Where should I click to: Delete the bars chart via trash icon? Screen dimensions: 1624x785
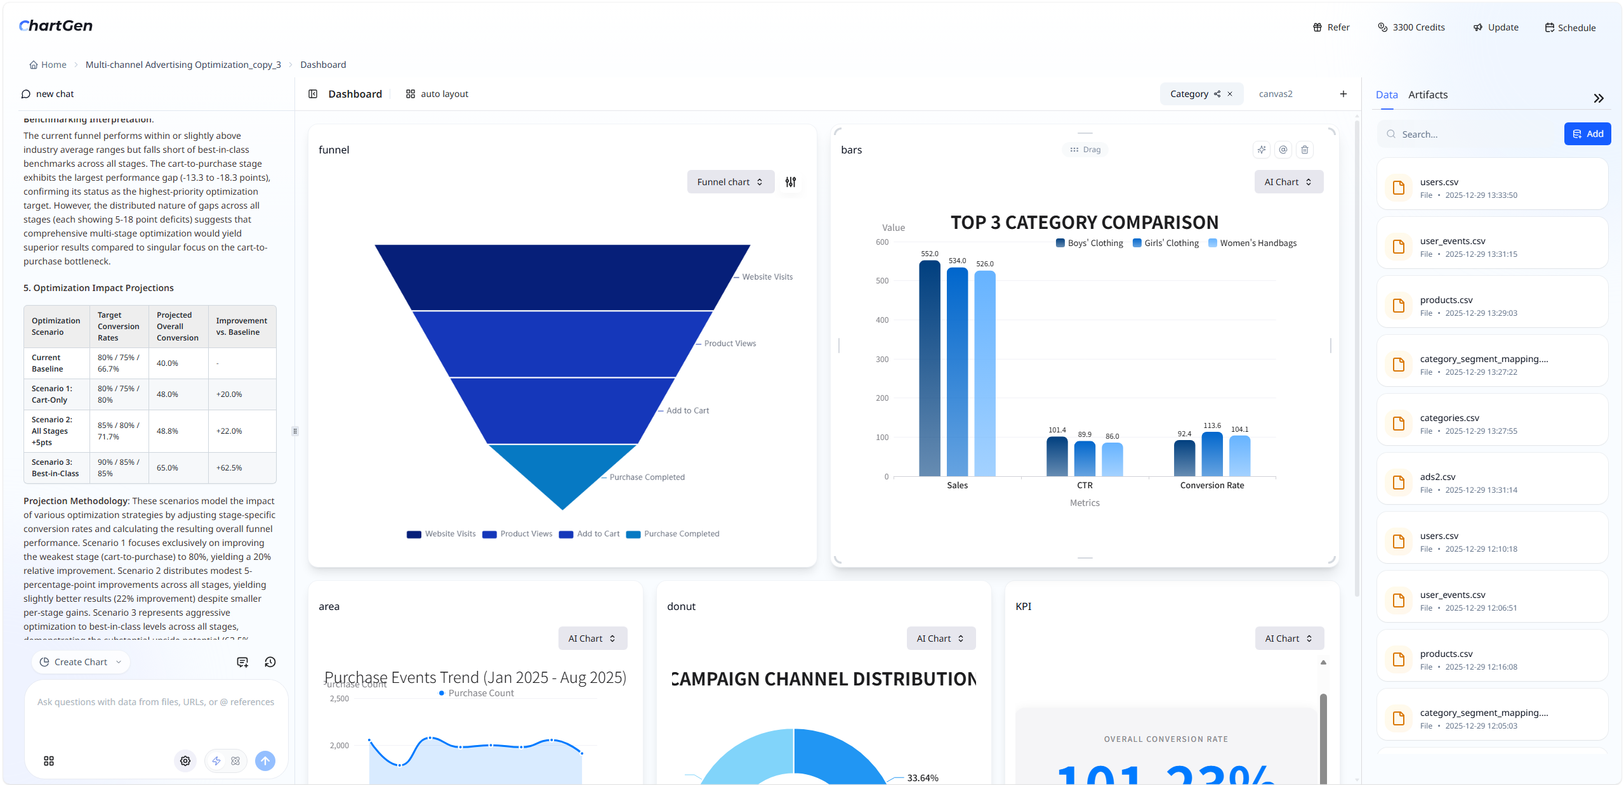[1304, 150]
